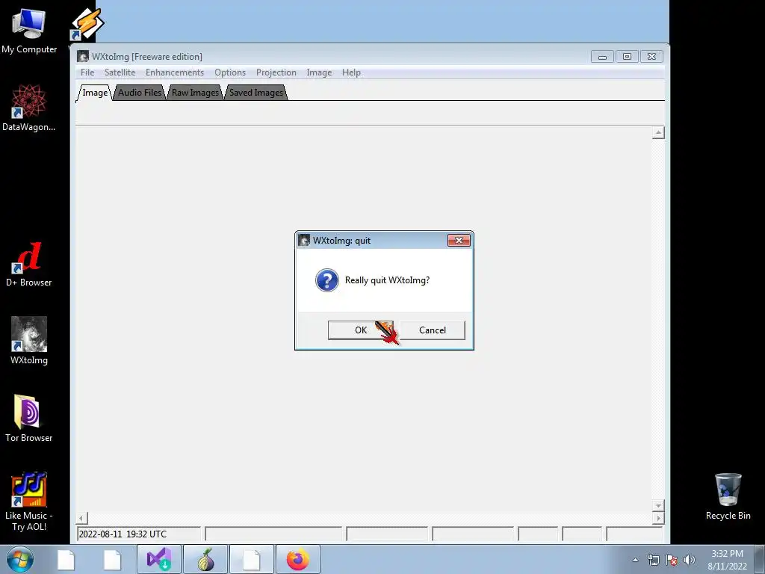This screenshot has height=574, width=765.
Task: Switch to the Raw Images tab
Action: pyautogui.click(x=195, y=93)
